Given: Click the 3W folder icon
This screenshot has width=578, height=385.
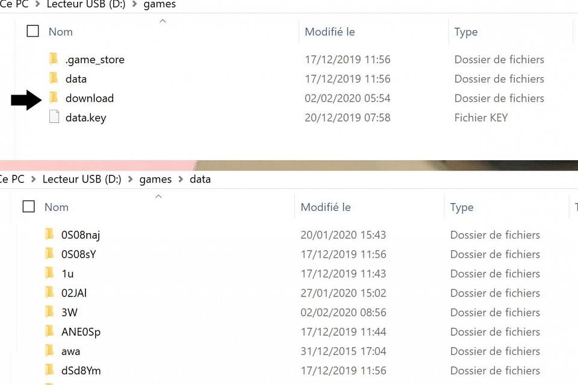Looking at the screenshot, I should tap(49, 311).
